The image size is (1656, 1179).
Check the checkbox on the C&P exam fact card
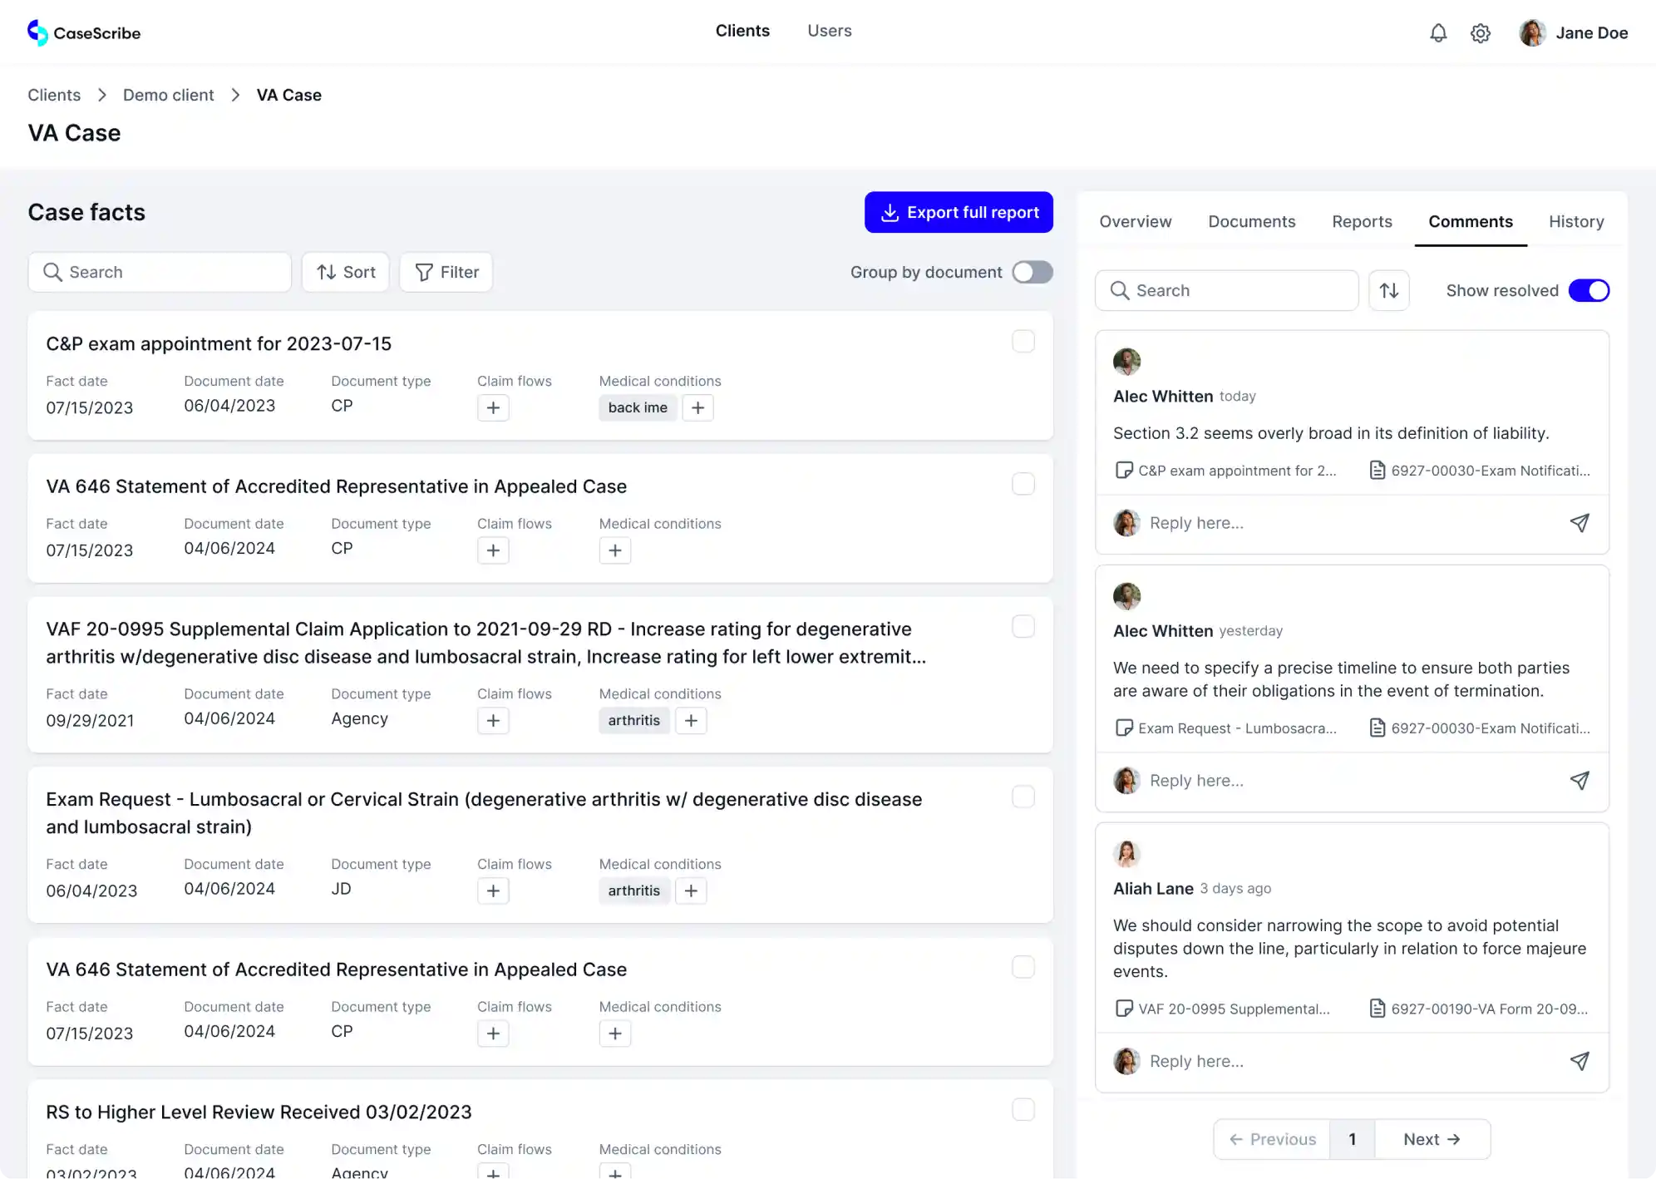pos(1023,341)
